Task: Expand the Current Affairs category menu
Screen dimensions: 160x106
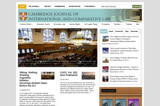Action: 26,24
